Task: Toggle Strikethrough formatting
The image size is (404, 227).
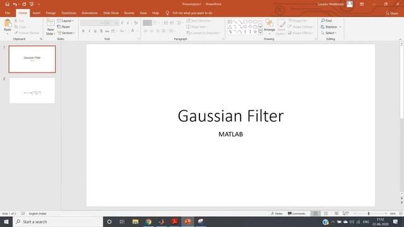Action: coord(107,31)
